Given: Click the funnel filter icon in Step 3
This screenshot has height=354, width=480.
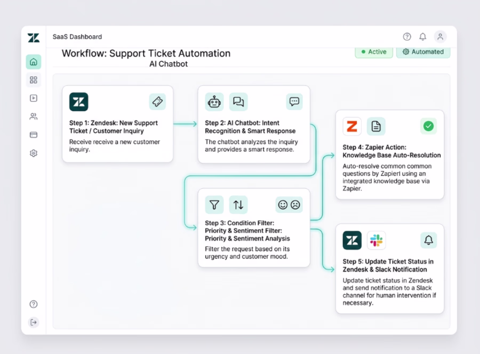Looking at the screenshot, I should click(214, 204).
